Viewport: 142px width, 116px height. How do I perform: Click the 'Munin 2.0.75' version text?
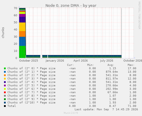click(71, 113)
